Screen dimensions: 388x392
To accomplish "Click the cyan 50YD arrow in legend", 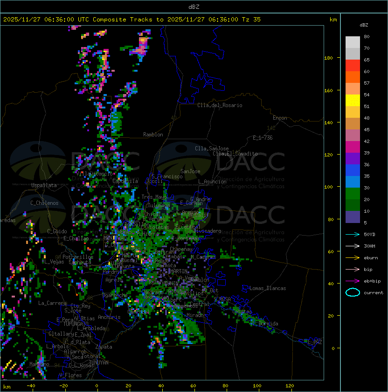I will coord(353,235).
